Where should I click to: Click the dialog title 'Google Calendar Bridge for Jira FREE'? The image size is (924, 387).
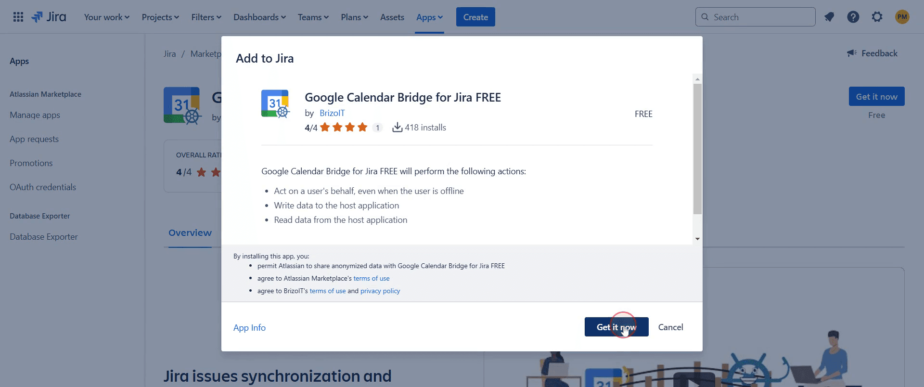click(x=403, y=97)
